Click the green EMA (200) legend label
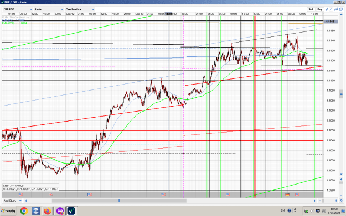Viewport: 346px width, 216px height. point(14,23)
